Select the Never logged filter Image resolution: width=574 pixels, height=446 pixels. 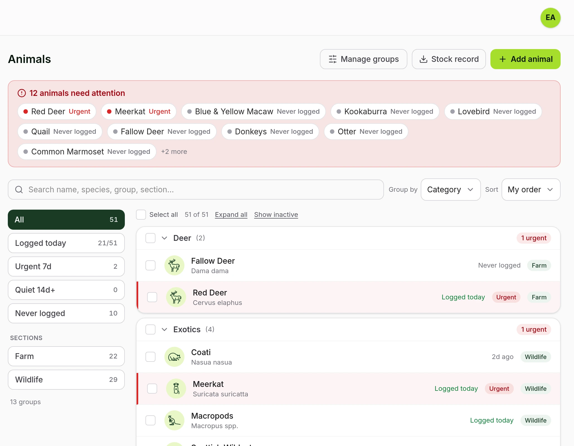pos(66,313)
